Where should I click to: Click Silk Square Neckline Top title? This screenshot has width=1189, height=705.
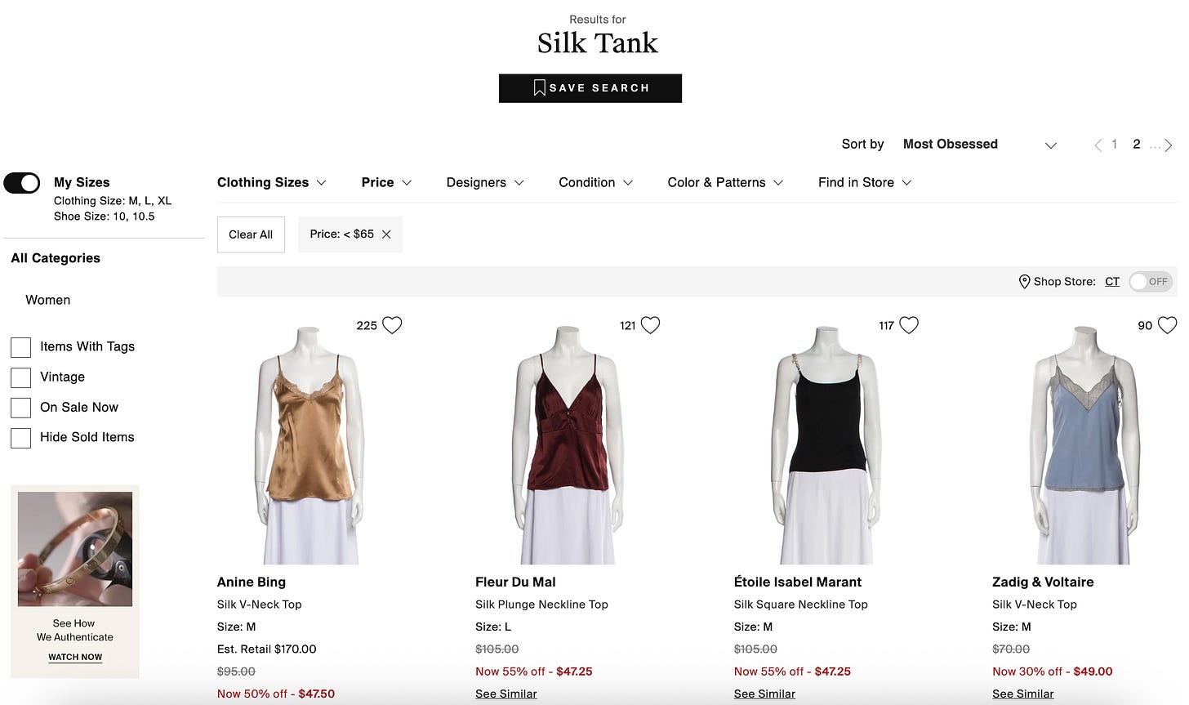[x=801, y=605]
